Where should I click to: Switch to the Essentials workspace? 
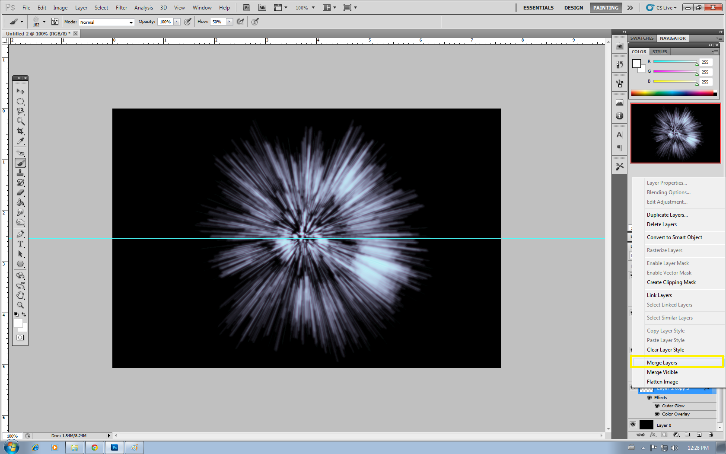tap(538, 8)
